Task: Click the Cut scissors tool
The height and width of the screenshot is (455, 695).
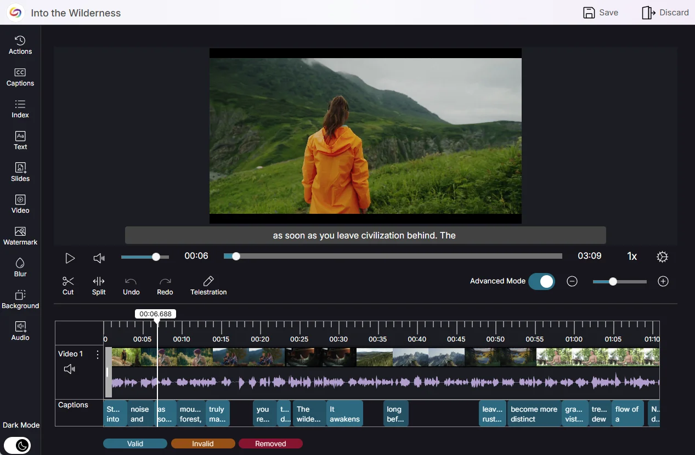Action: pos(68,286)
